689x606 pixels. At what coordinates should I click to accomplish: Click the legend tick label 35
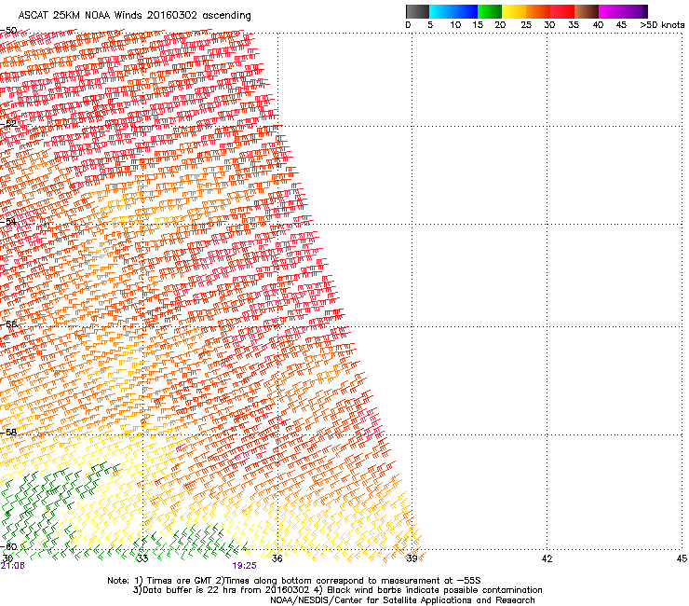(x=574, y=25)
